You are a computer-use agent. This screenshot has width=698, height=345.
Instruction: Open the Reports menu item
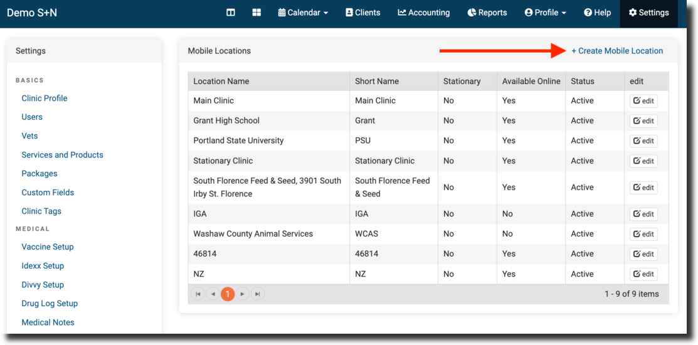tap(487, 13)
